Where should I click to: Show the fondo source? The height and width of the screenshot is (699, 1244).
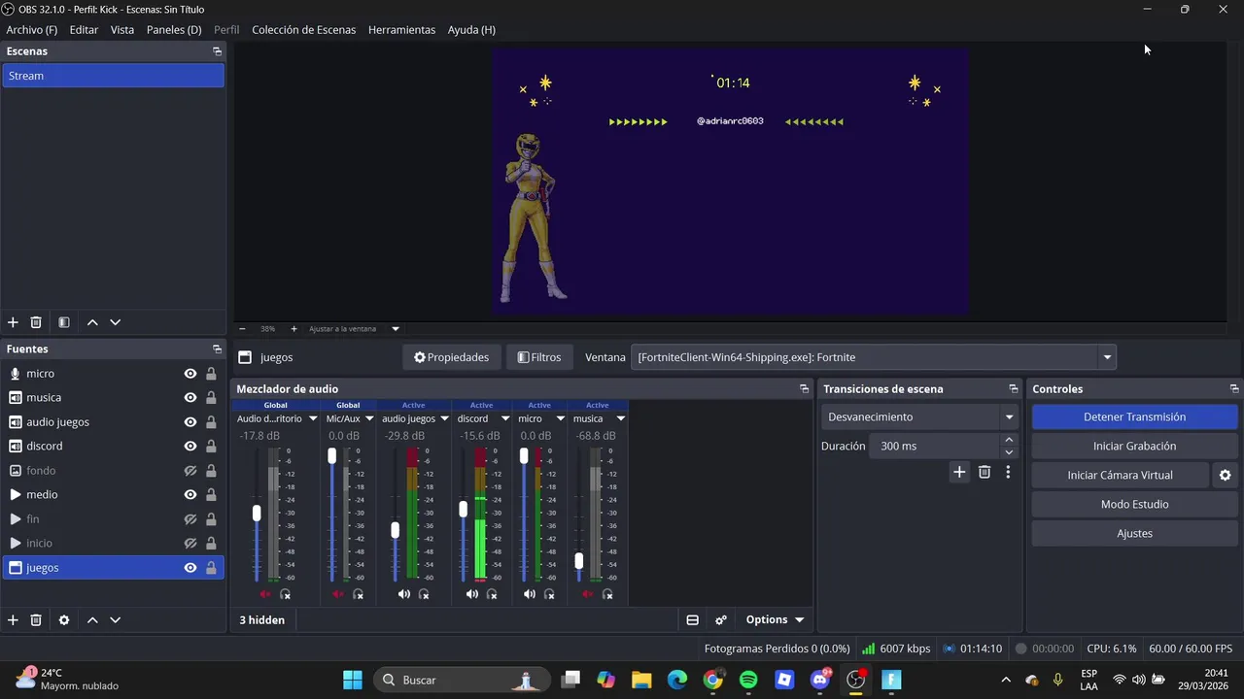(x=190, y=471)
